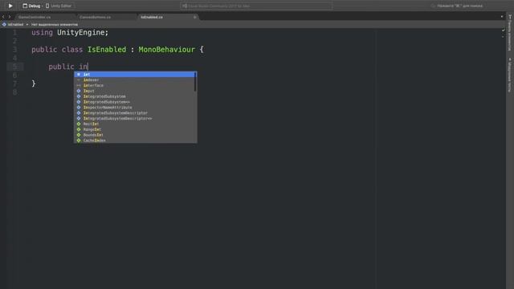The image size is (514, 289).
Task: Click the class icon beside 'Input'
Action: coord(79,91)
